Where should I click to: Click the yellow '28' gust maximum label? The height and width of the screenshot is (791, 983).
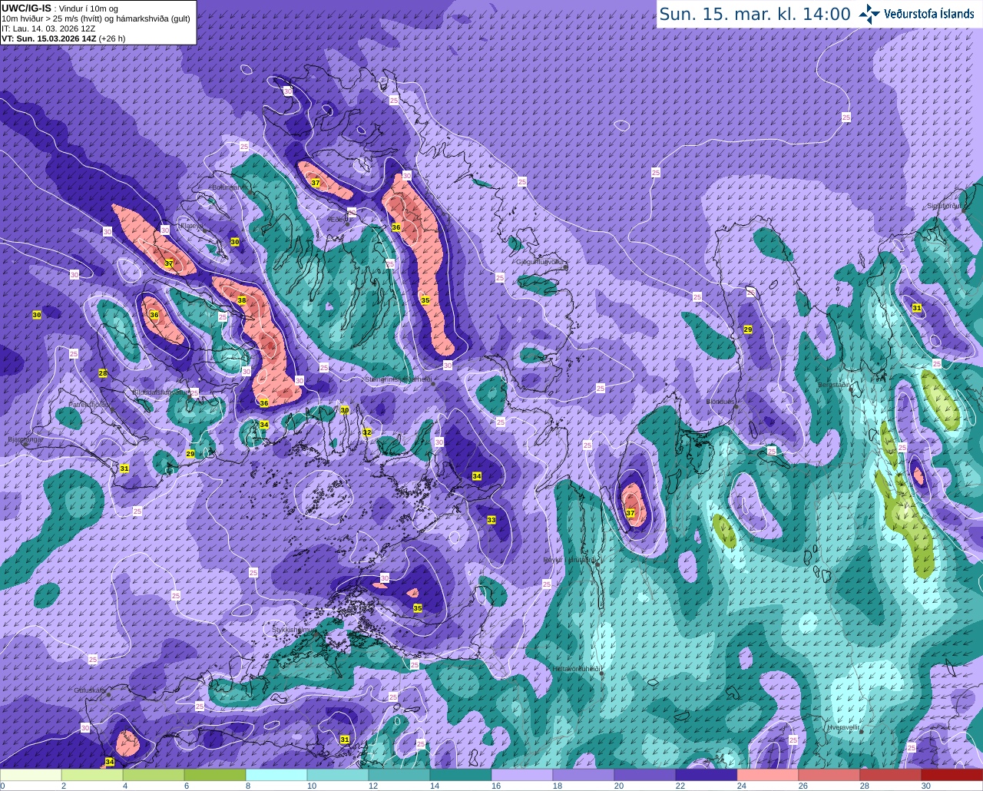tap(103, 373)
